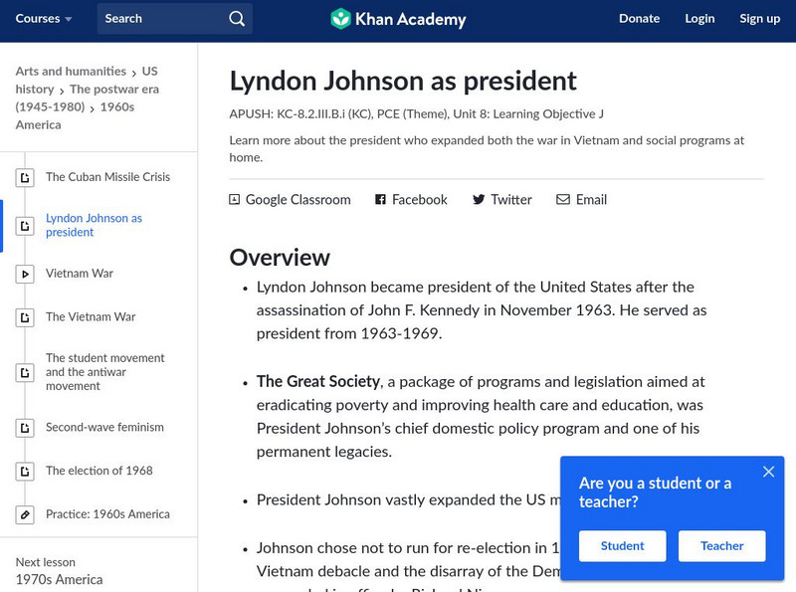Click the 'Are you a student or a teacher?' text
The width and height of the screenshot is (796, 592).
click(x=656, y=493)
